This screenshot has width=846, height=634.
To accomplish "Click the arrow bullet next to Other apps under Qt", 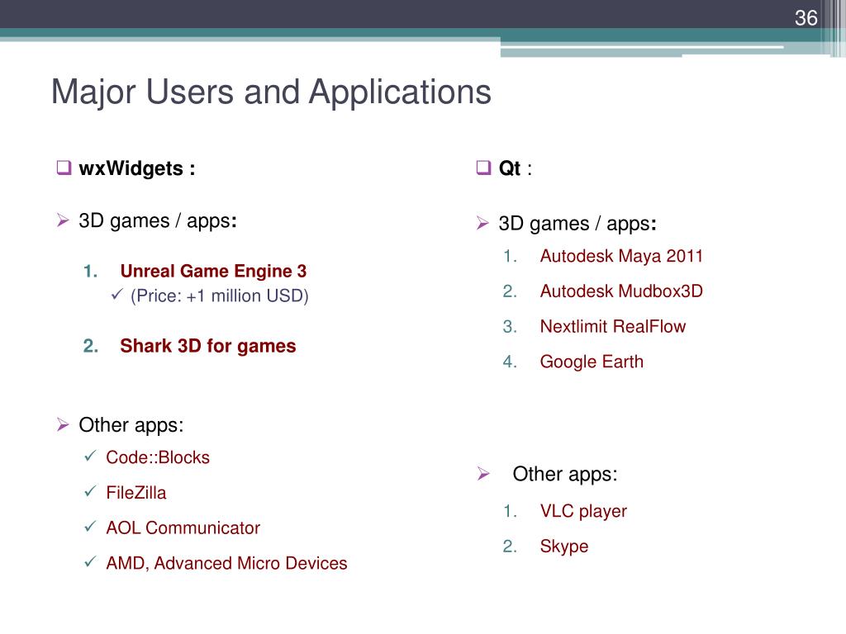I will point(482,474).
